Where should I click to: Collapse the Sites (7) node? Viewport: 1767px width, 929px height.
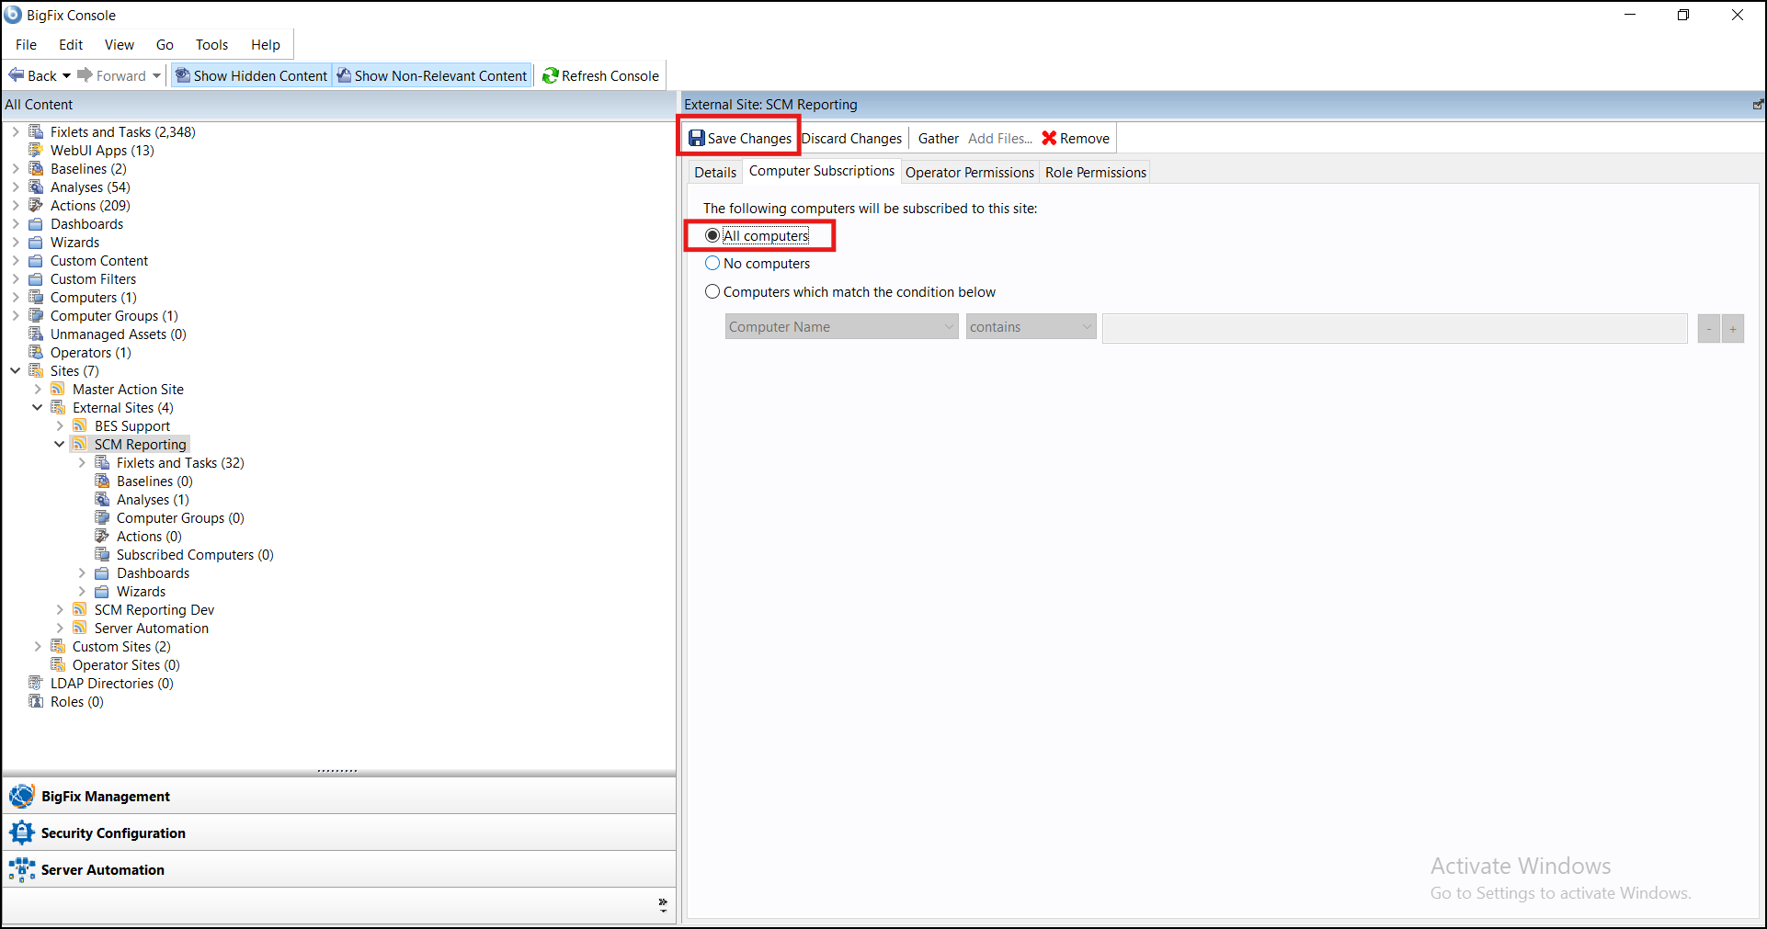16,370
